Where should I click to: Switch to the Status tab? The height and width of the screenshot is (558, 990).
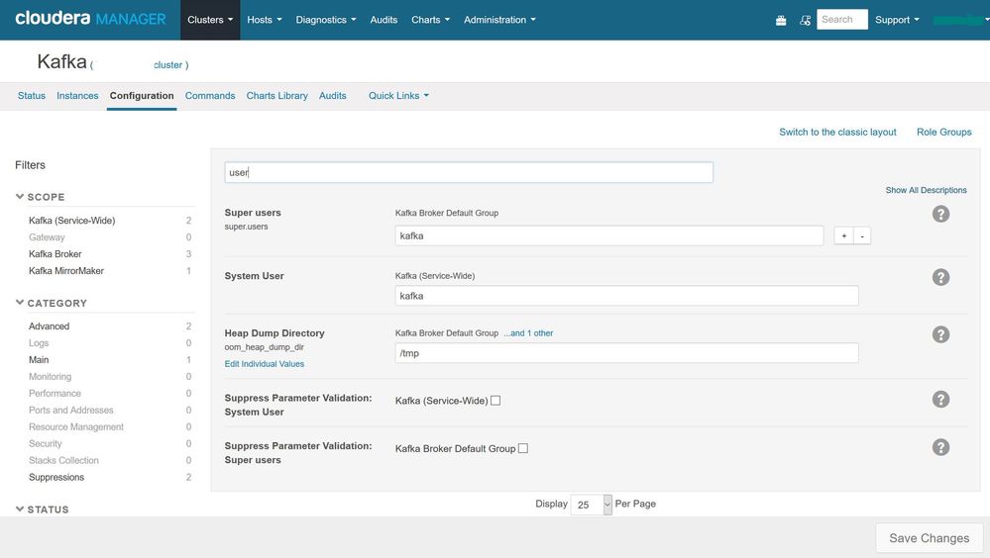tap(32, 96)
